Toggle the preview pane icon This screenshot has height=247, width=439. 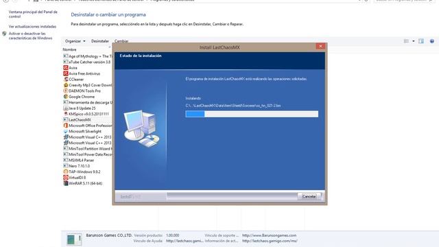click(421, 41)
